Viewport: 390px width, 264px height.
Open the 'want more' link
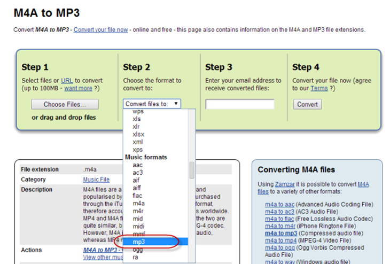(x=78, y=88)
